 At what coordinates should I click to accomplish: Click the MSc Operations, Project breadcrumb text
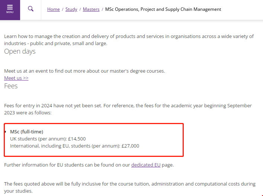coord(163,9)
